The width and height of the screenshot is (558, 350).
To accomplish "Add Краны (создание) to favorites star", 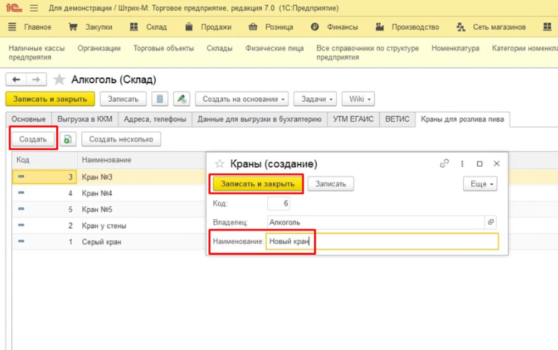I will click(219, 164).
